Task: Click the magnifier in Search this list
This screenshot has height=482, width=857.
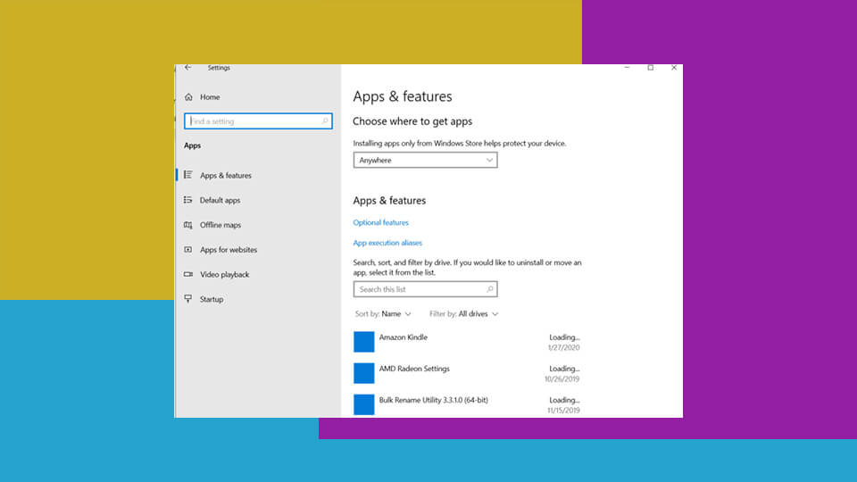Action: [490, 289]
